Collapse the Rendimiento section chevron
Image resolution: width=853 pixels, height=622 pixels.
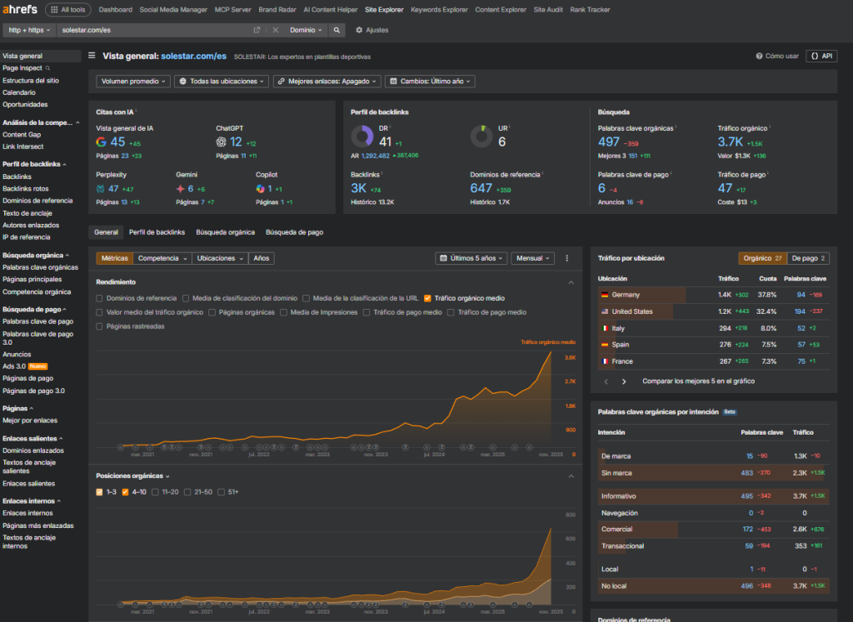tap(571, 282)
